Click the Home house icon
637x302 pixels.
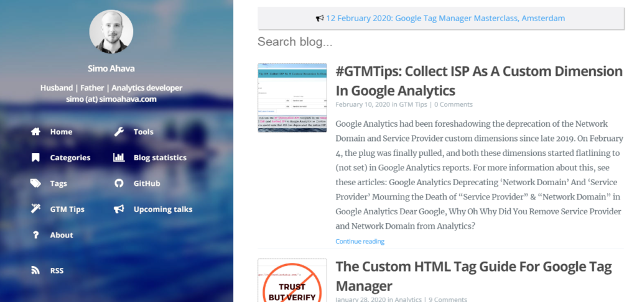tap(35, 132)
